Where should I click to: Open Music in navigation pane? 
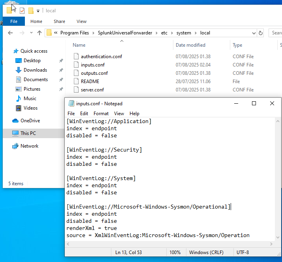click(x=30, y=99)
